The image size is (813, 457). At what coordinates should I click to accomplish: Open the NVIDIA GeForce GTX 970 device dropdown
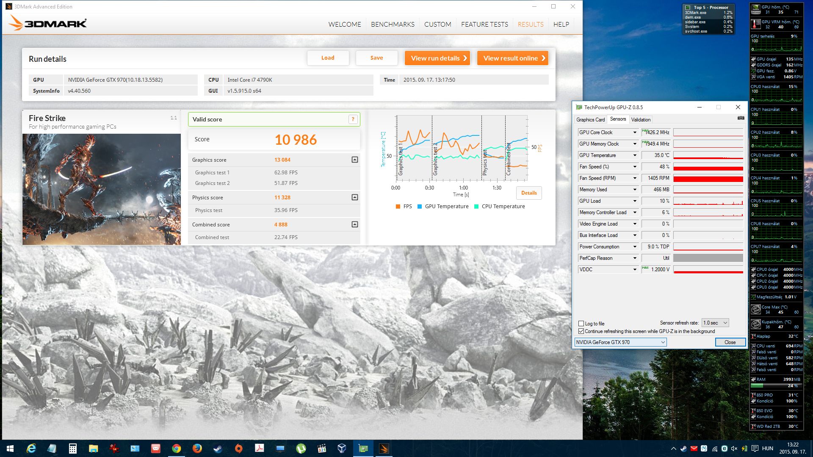(x=620, y=342)
